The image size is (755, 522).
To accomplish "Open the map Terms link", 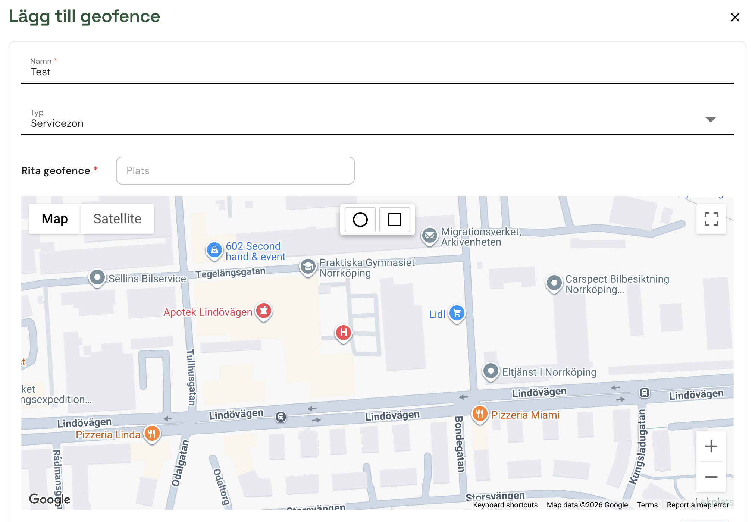I will [647, 505].
